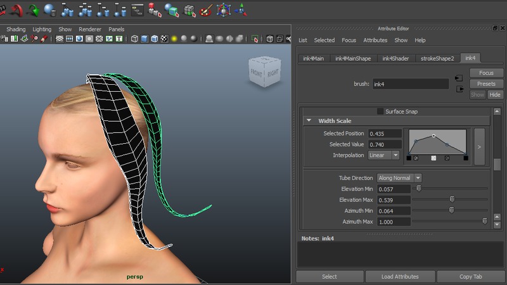Click the wireframe cube icon in viewport toolbar

coord(134,39)
